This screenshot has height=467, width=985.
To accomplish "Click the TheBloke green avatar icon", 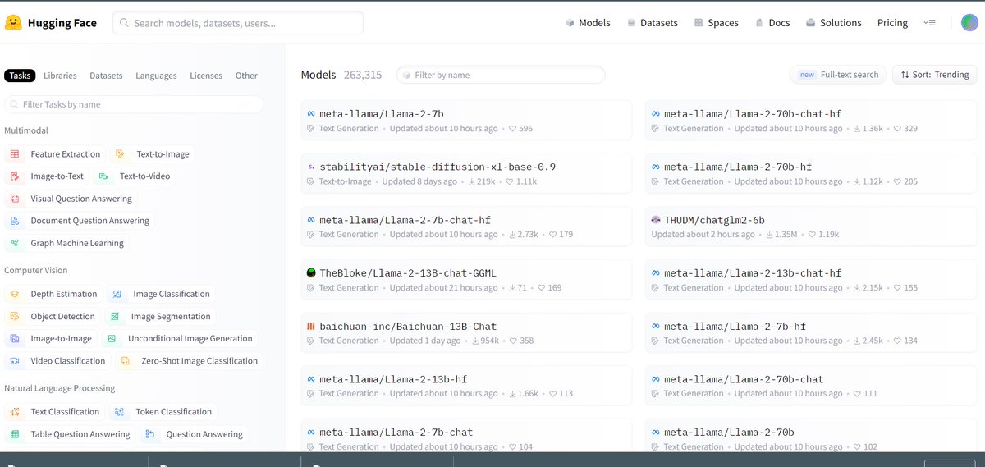I will 311,273.
